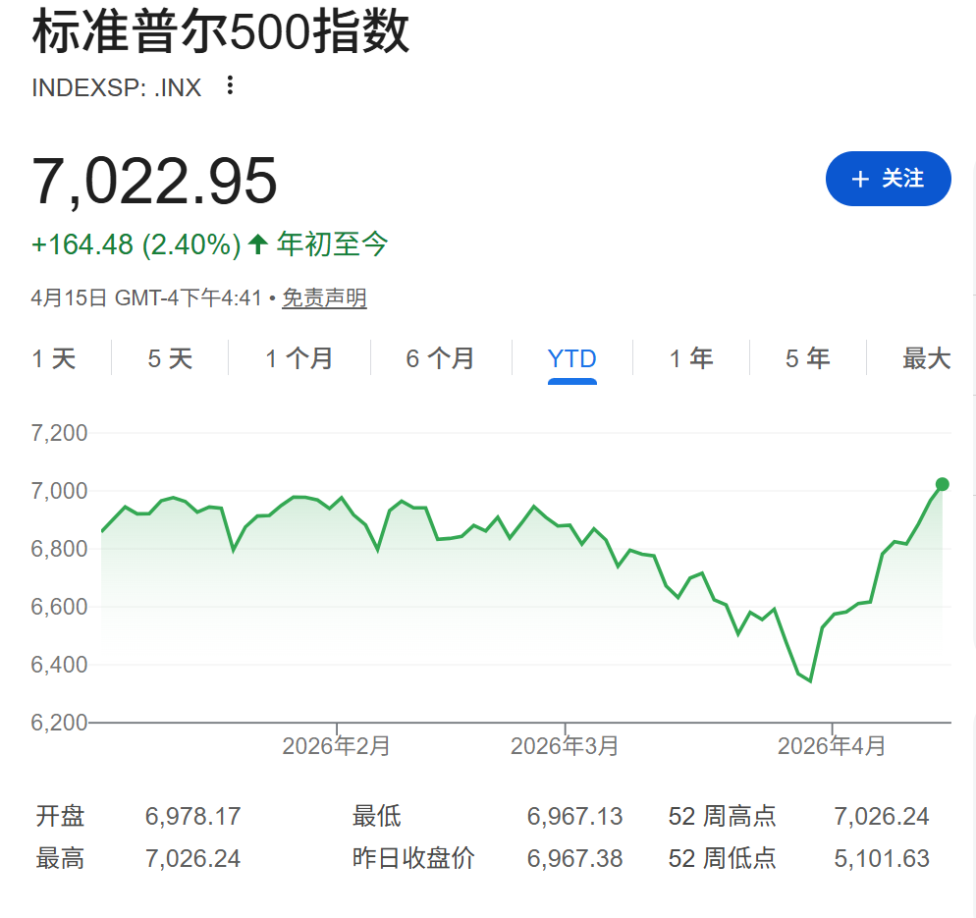Open the 1年 price history view
The image size is (976, 918).
point(691,358)
